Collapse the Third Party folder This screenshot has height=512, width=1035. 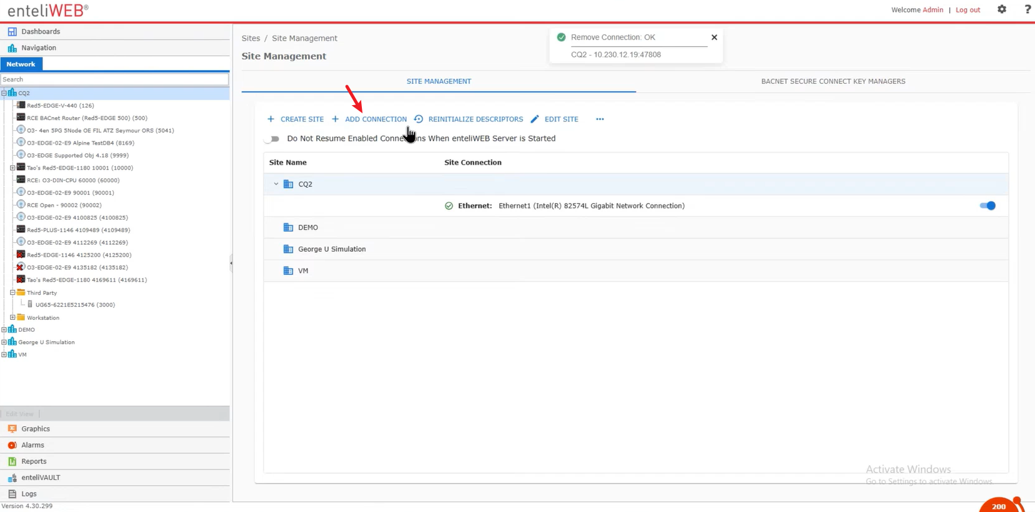pyautogui.click(x=13, y=292)
